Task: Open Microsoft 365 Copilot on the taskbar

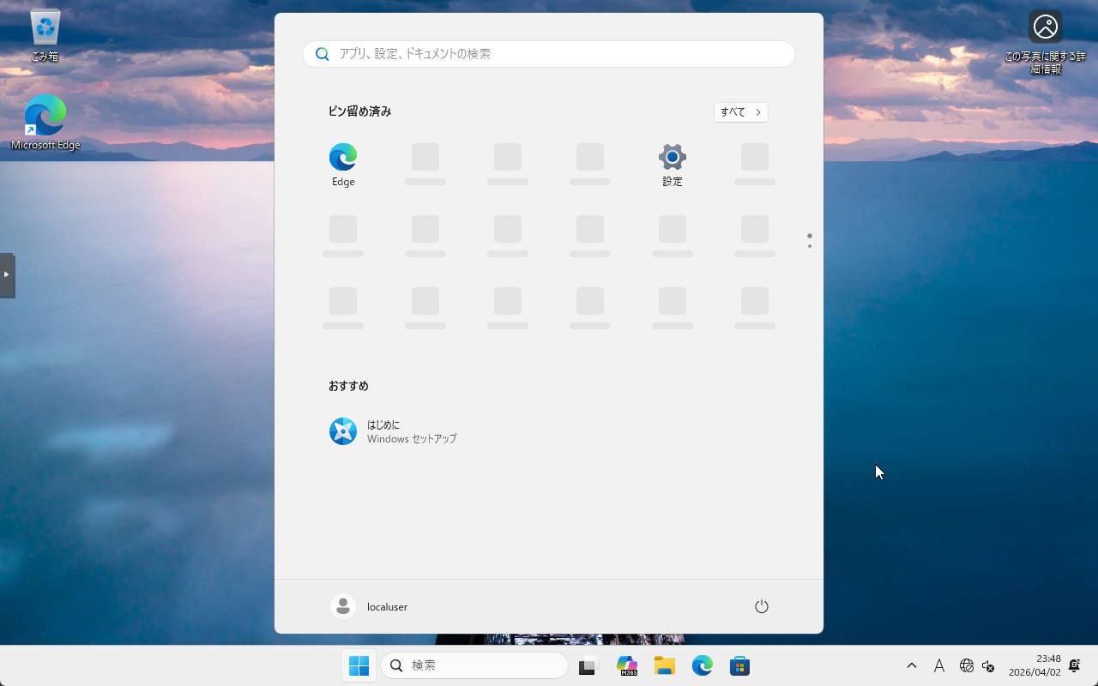Action: (x=627, y=665)
